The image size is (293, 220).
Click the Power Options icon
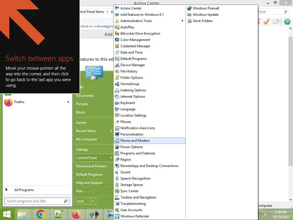click(117, 147)
